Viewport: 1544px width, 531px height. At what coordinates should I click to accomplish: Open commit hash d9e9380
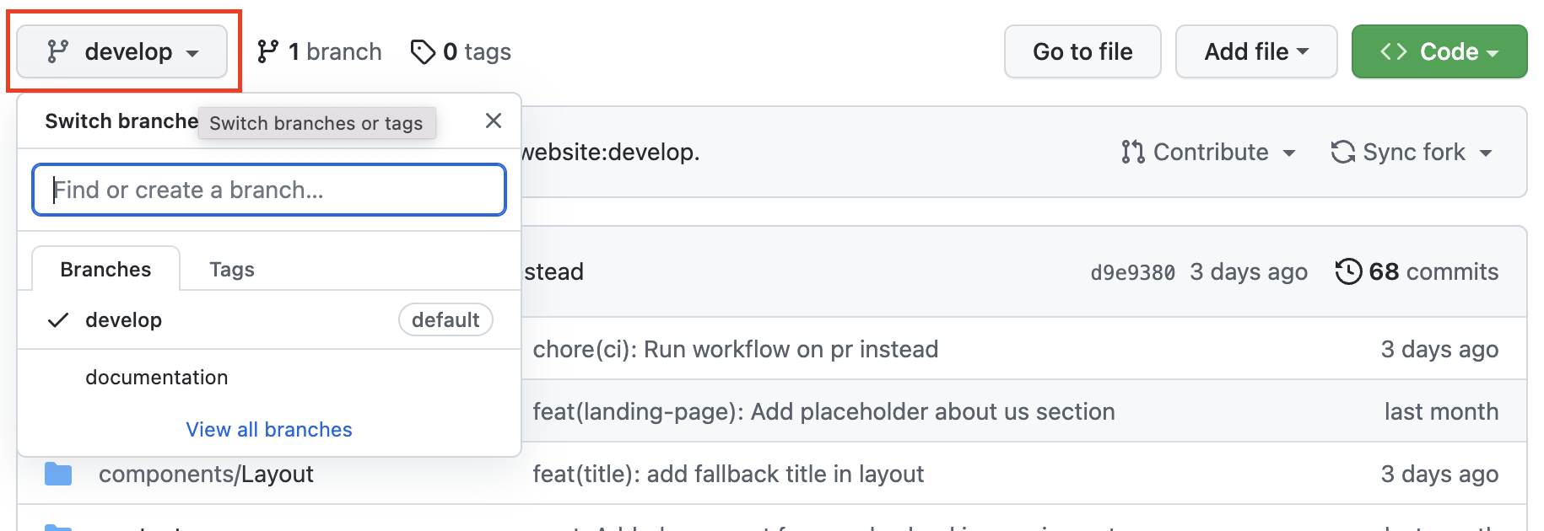(1132, 272)
